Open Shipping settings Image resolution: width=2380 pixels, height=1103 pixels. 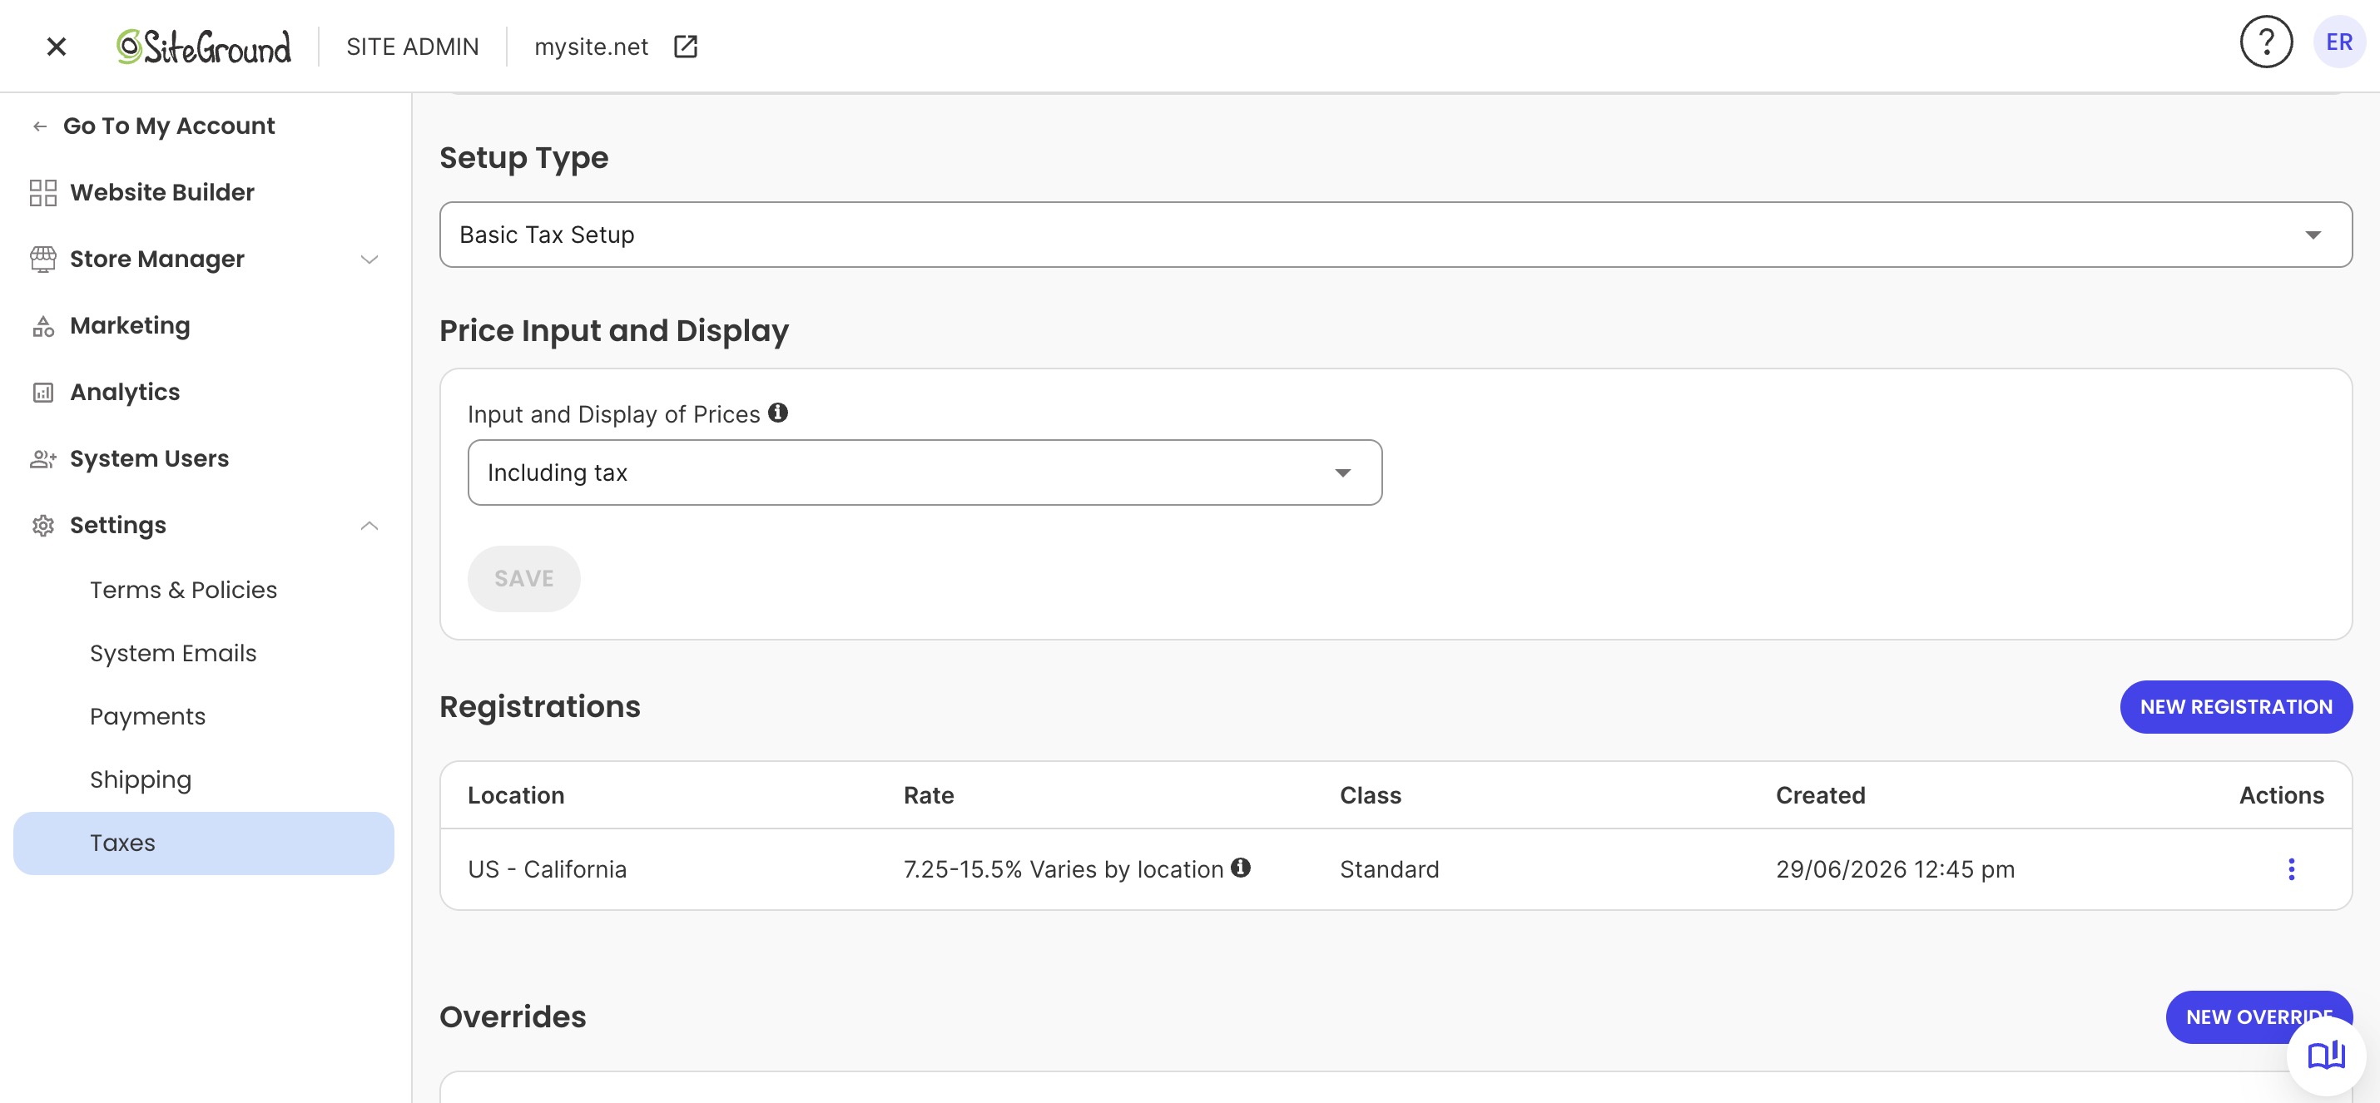141,779
